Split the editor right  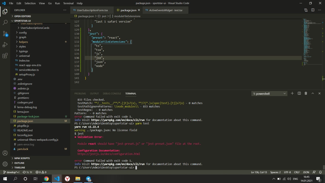tap(313, 10)
